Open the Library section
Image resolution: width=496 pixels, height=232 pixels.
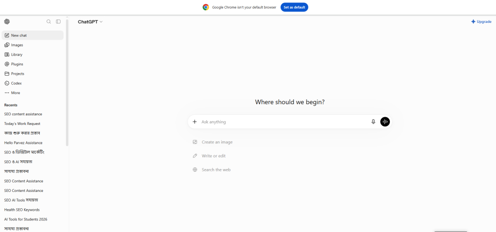coord(32,54)
